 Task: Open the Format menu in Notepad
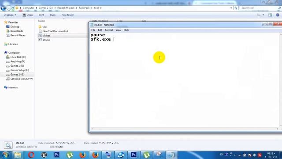pos(109,30)
